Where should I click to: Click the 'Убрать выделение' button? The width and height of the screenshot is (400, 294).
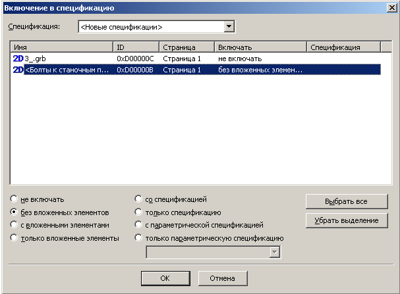pos(347,220)
